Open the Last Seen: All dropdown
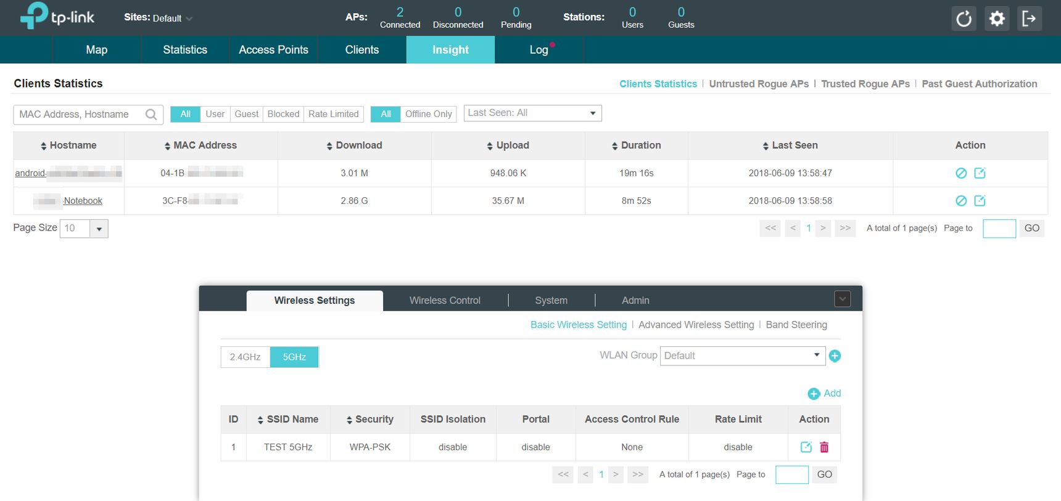The width and height of the screenshot is (1061, 501). [532, 113]
